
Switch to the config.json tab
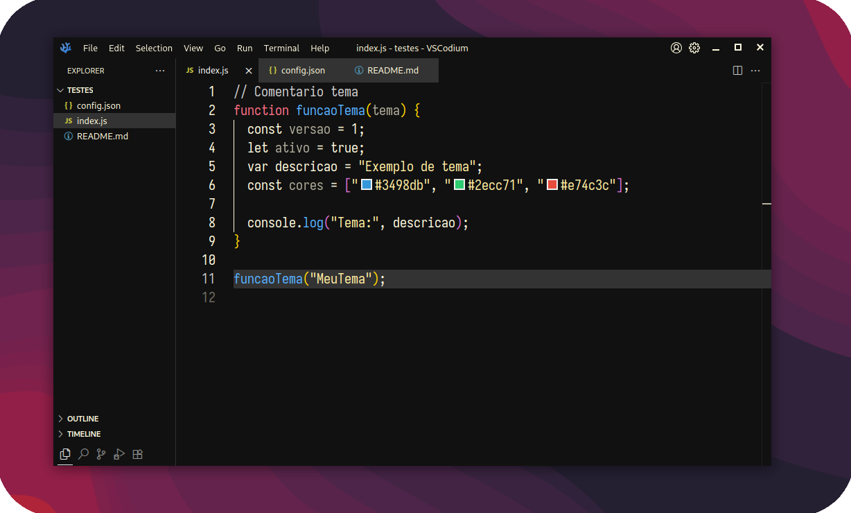pyautogui.click(x=302, y=71)
